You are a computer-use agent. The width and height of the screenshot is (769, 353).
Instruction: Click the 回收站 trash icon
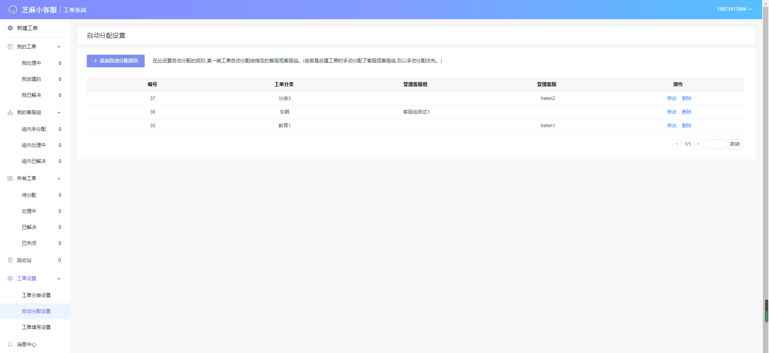click(x=10, y=260)
